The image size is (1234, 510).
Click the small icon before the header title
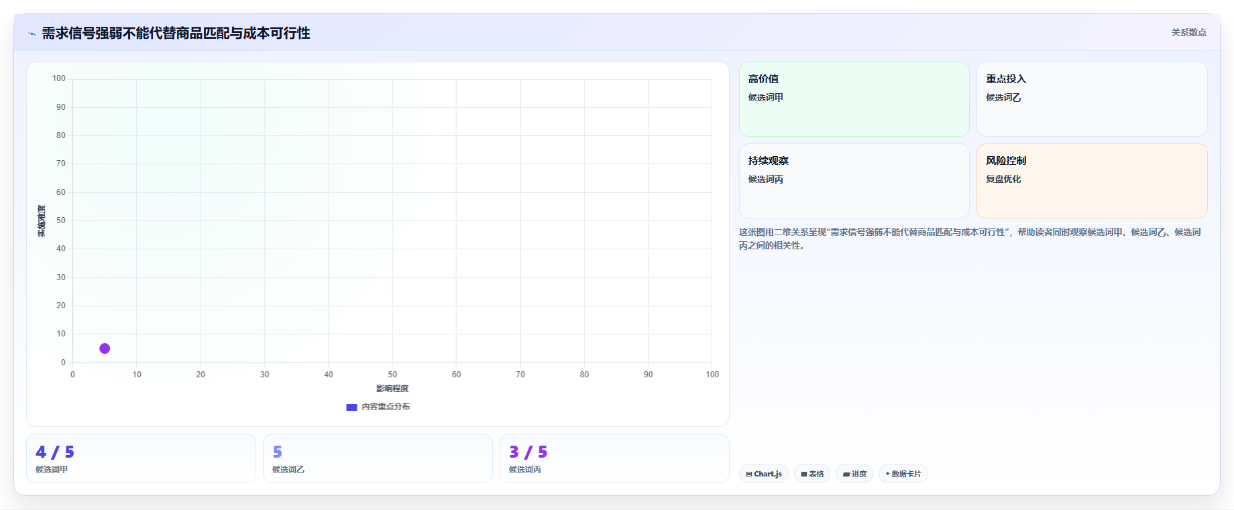tap(32, 34)
